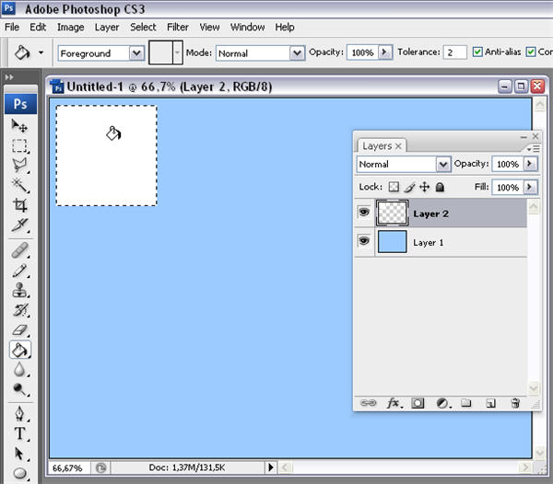This screenshot has height=484, width=553.
Task: Click the create new layer icon
Action: tap(491, 403)
